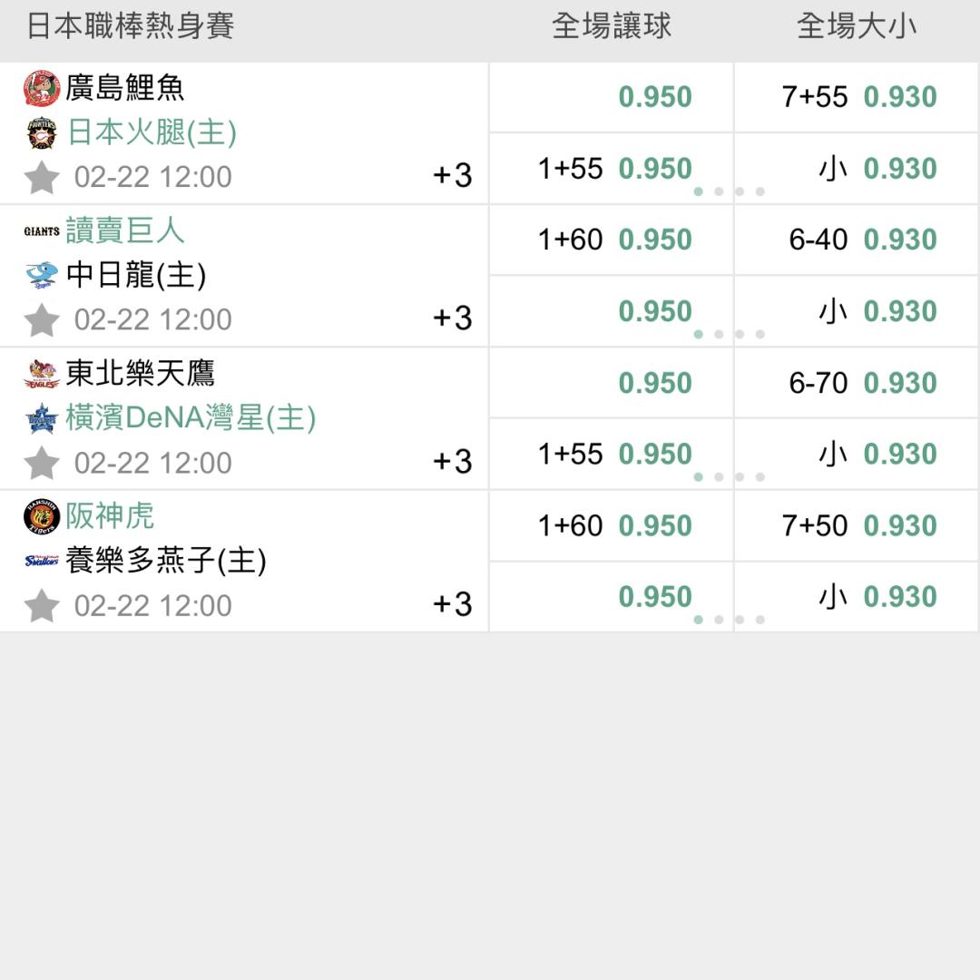Expand +3 more bets for 廣島鯉魚 game
Viewport: 980px width, 980px height.
[x=452, y=175]
